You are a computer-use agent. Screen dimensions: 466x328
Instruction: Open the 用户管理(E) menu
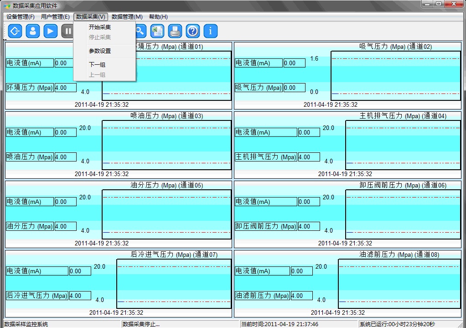coord(55,17)
